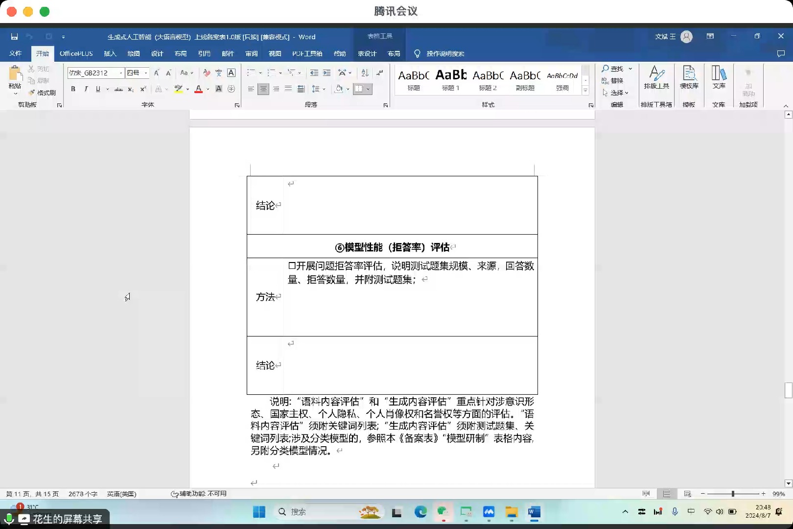Open the layout tool (排版工具)
The height and width of the screenshot is (529, 793).
click(x=656, y=78)
